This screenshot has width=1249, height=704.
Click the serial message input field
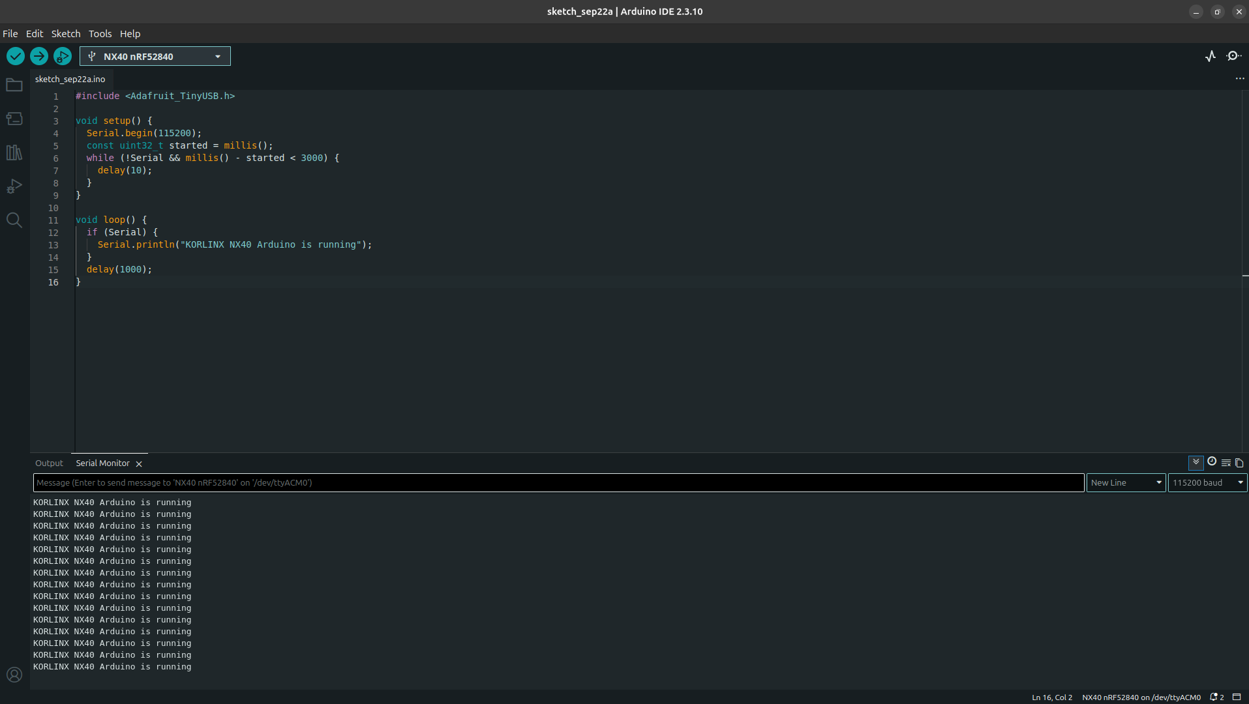558,482
